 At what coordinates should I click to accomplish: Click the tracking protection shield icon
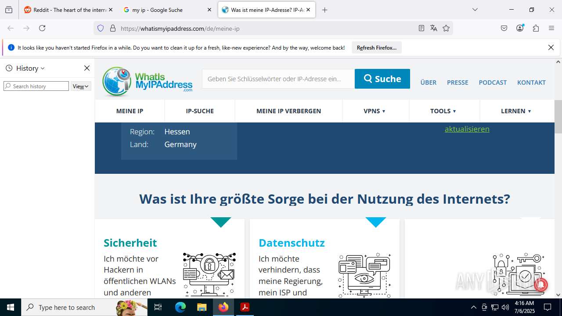coord(101,28)
